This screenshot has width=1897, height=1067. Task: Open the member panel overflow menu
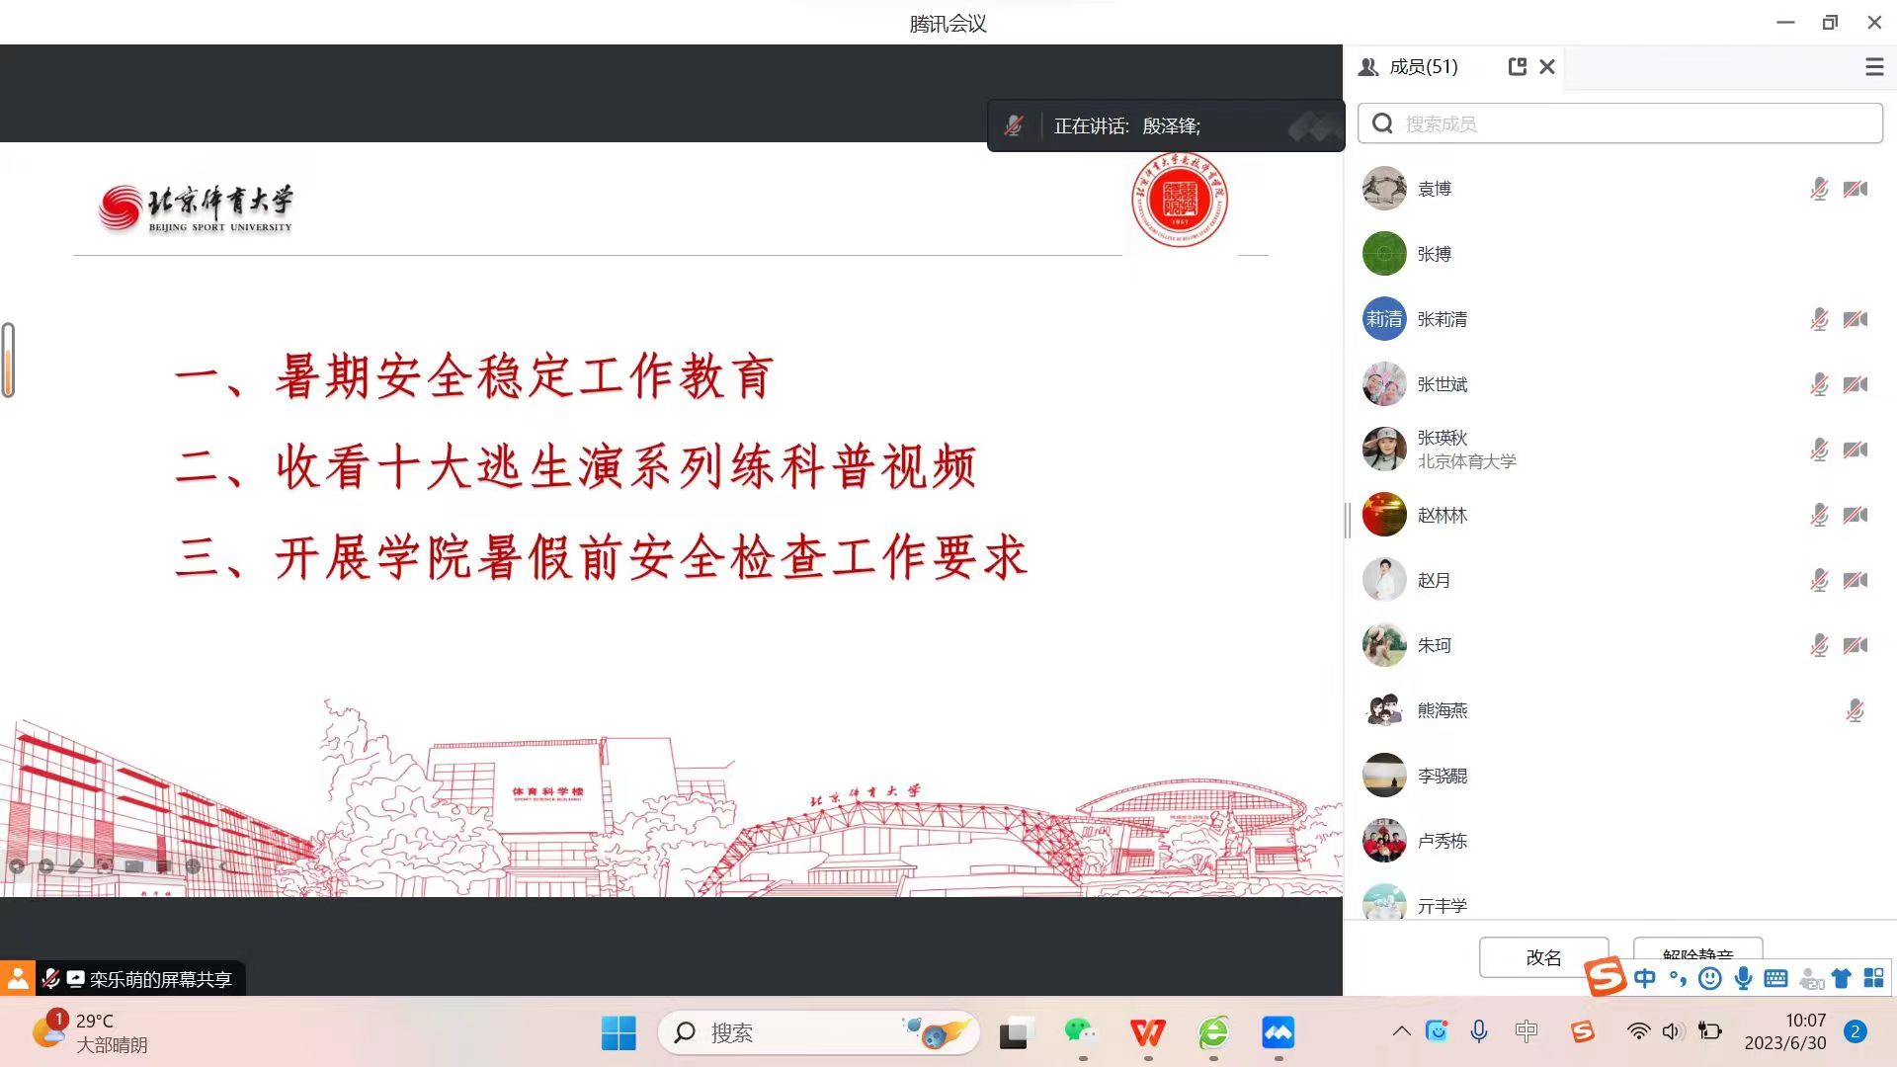coord(1873,67)
